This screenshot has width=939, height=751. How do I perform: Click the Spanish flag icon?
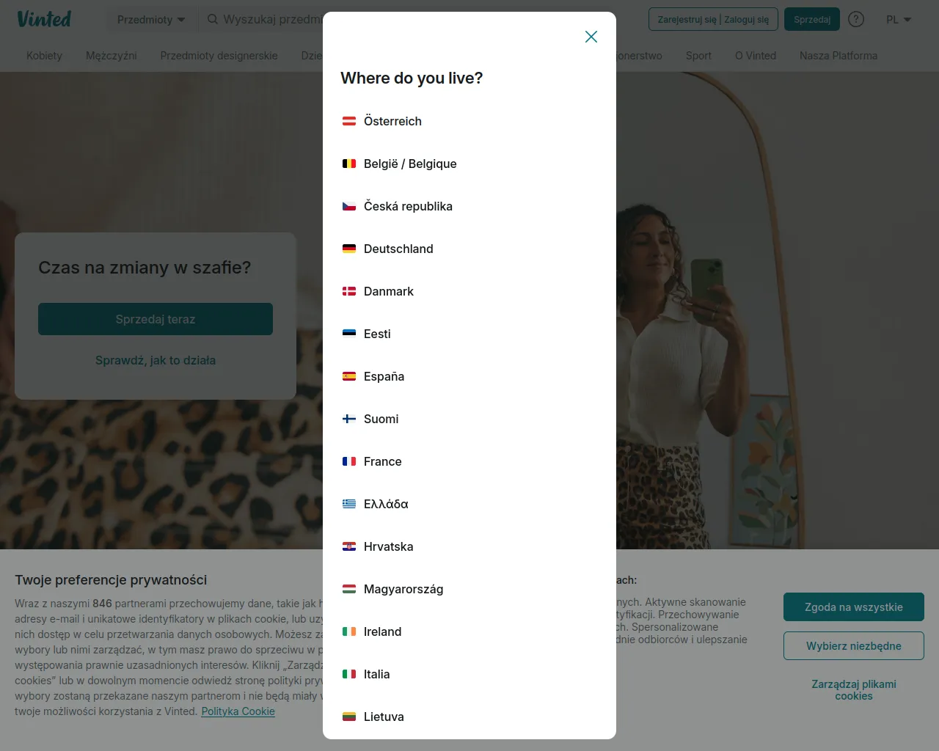[349, 376]
